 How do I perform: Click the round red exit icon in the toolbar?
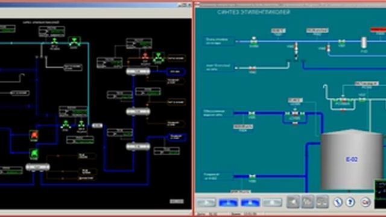coord(365,202)
